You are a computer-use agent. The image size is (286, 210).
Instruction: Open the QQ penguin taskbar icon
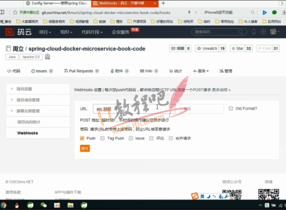pos(17,205)
